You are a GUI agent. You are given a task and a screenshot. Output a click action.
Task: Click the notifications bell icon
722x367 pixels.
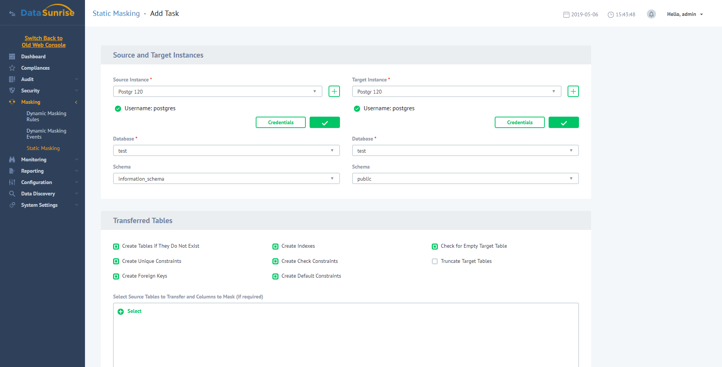651,14
